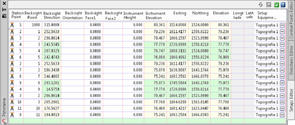Toggle auto-hide for the Panorama window
The width and height of the screenshot is (295, 125).
click(x=4, y=10)
